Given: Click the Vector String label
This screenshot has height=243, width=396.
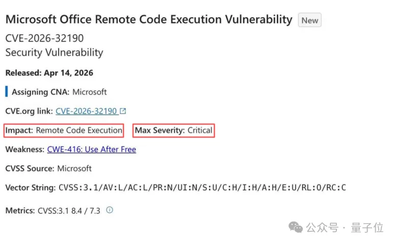Looking at the screenshot, I should 30,188.
